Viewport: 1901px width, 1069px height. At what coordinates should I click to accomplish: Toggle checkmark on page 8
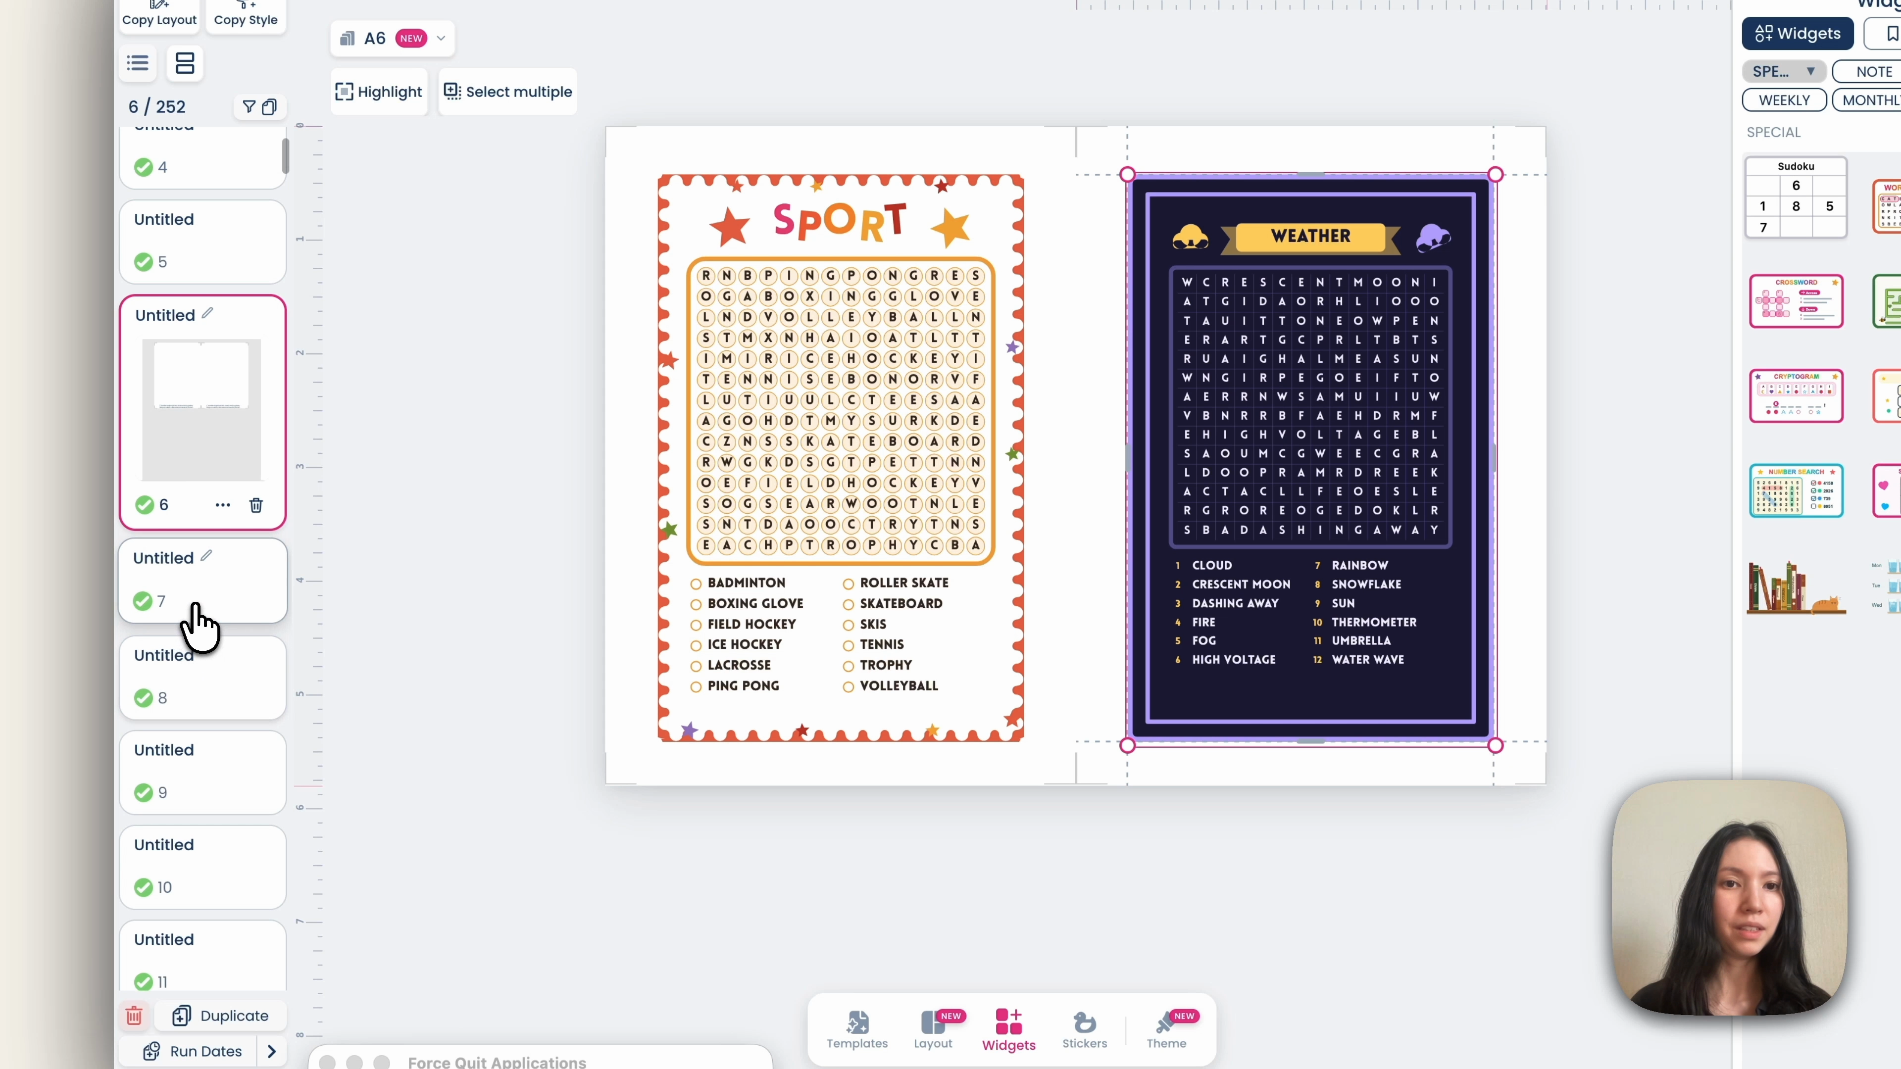[x=144, y=698]
